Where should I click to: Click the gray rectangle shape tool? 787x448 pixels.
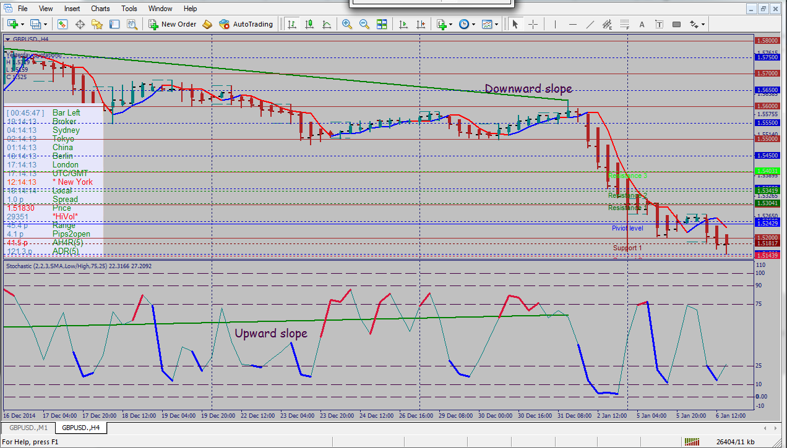(676, 24)
